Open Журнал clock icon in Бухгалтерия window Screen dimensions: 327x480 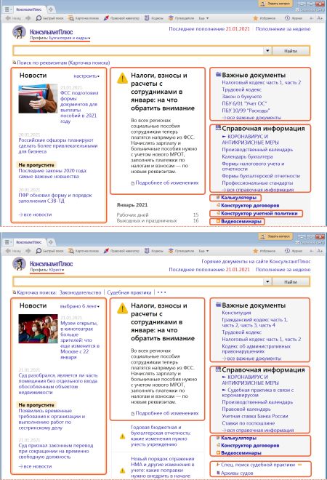[287, 18]
